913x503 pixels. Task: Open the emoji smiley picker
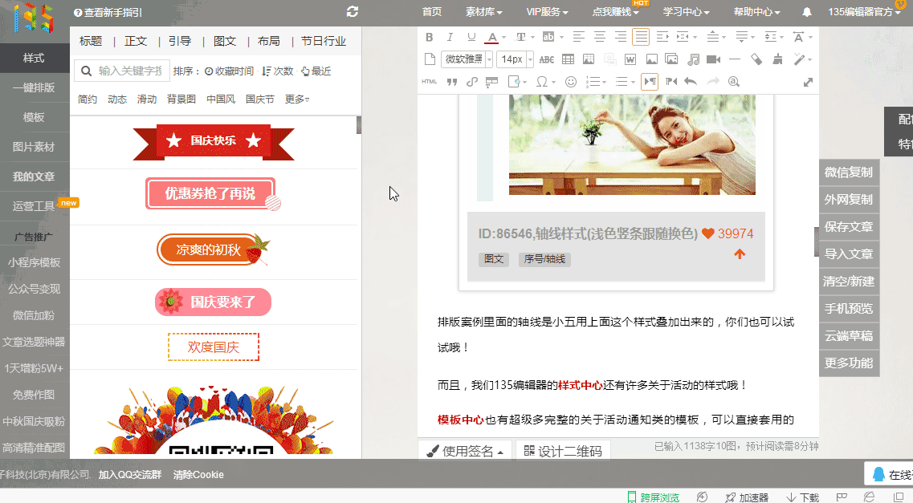(x=571, y=82)
